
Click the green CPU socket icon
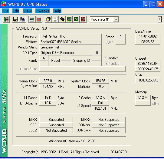(69, 19)
